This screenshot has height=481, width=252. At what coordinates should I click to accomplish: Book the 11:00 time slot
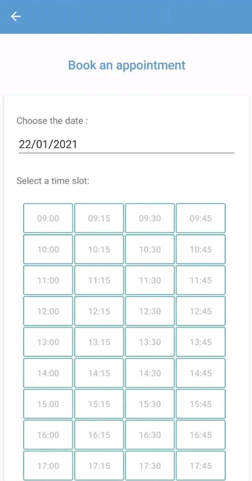point(48,280)
